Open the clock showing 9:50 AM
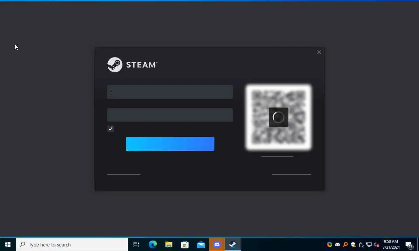 coord(391,244)
